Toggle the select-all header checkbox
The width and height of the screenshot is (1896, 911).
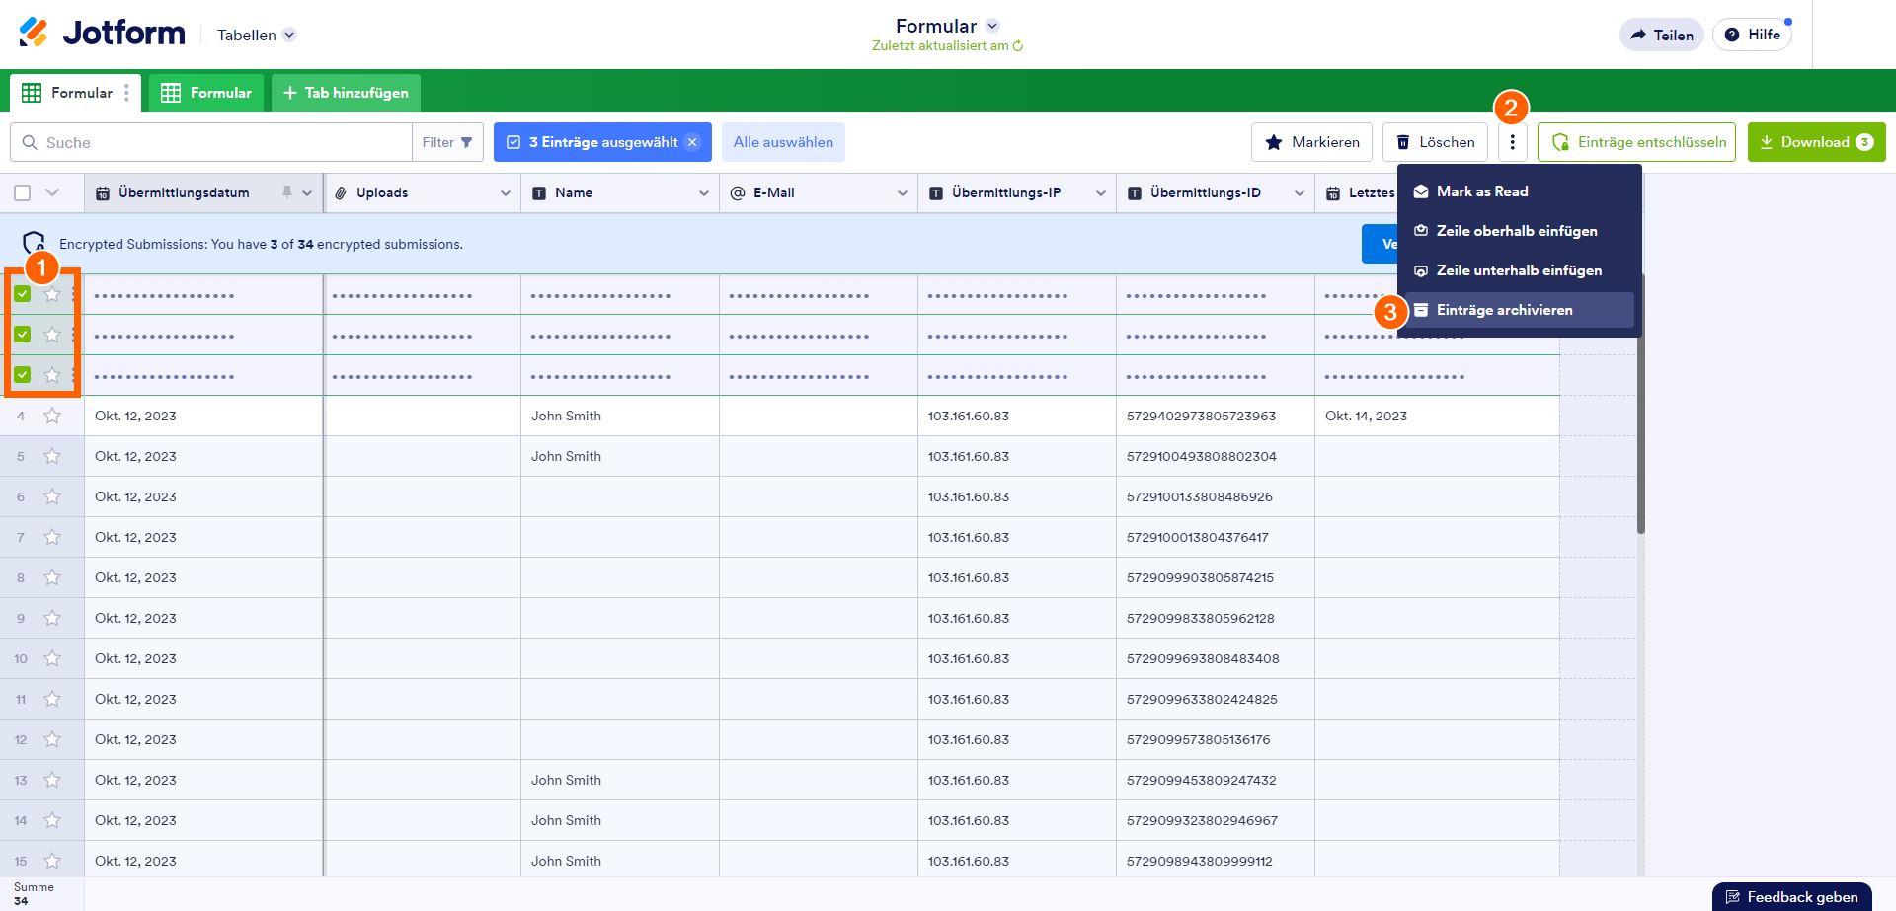(x=23, y=192)
